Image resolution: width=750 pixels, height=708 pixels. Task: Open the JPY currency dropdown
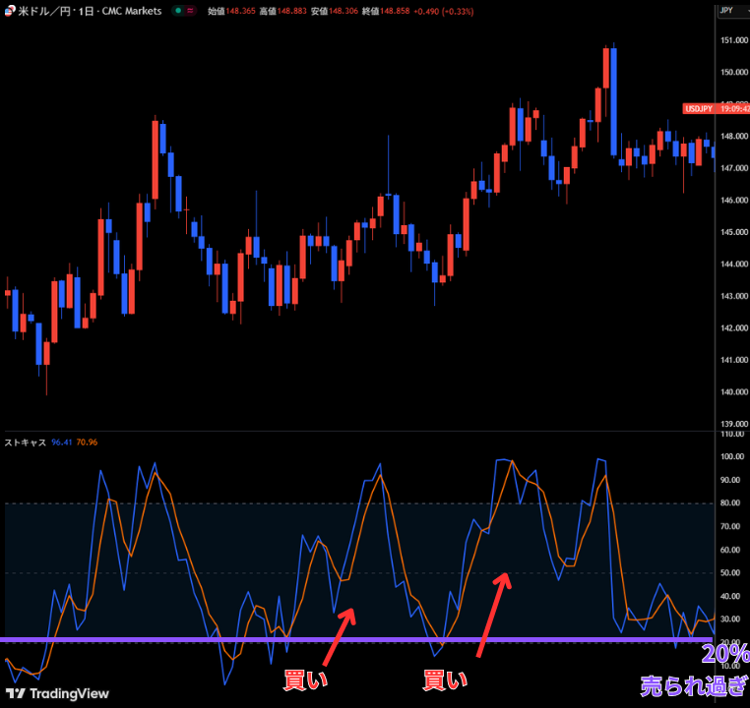click(x=729, y=11)
